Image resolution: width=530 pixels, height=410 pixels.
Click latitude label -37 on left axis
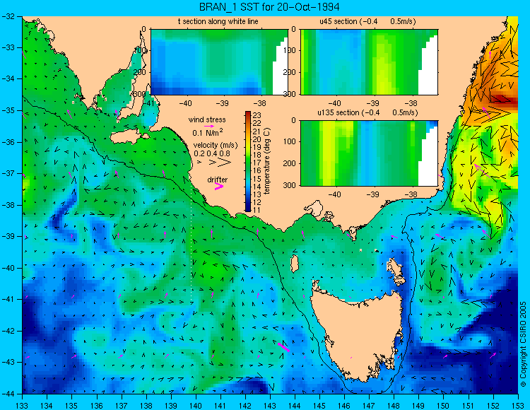(x=8, y=173)
